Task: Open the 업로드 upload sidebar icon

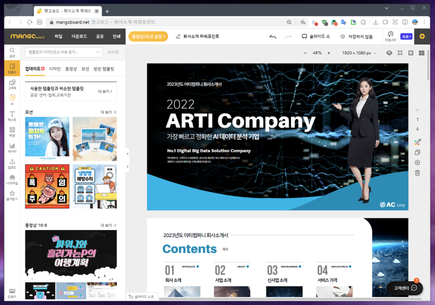Action: coord(12,164)
